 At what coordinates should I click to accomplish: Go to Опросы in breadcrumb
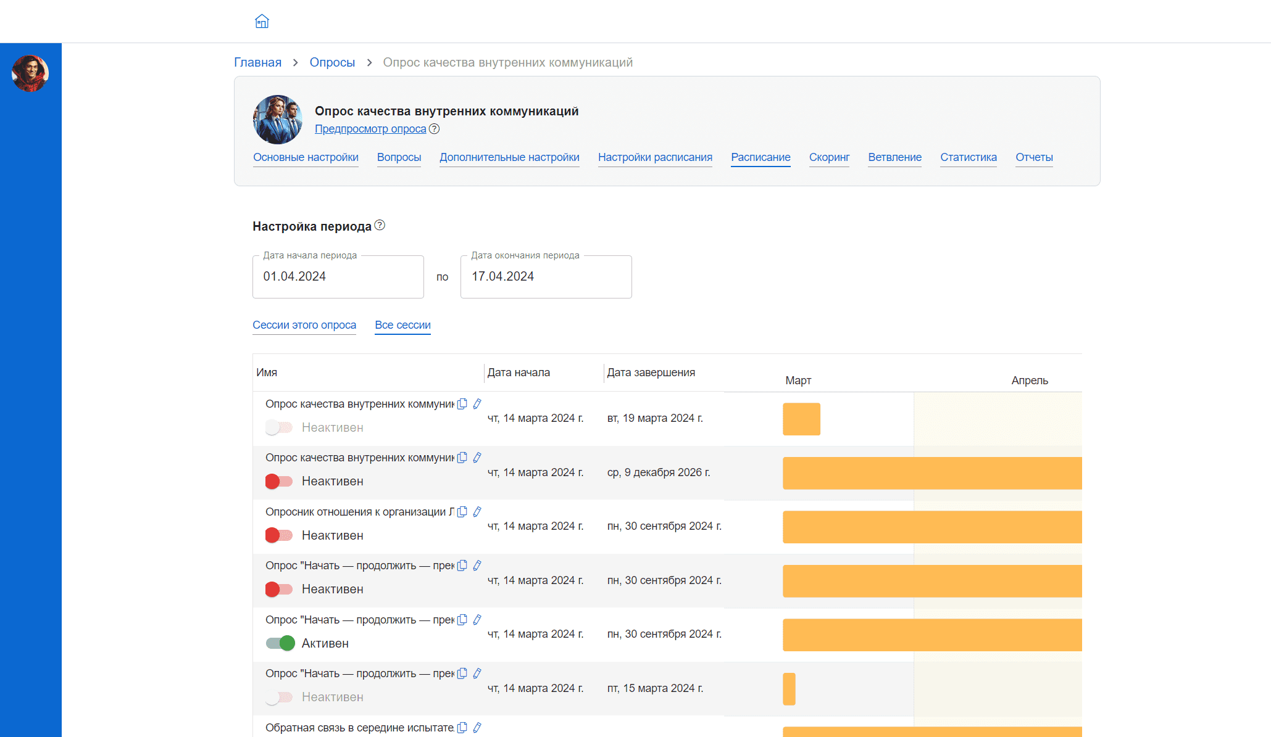[x=332, y=62]
